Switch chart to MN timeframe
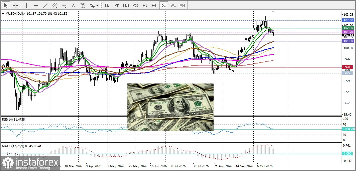Screen dimensions: 356x171 click(x=182, y=5)
